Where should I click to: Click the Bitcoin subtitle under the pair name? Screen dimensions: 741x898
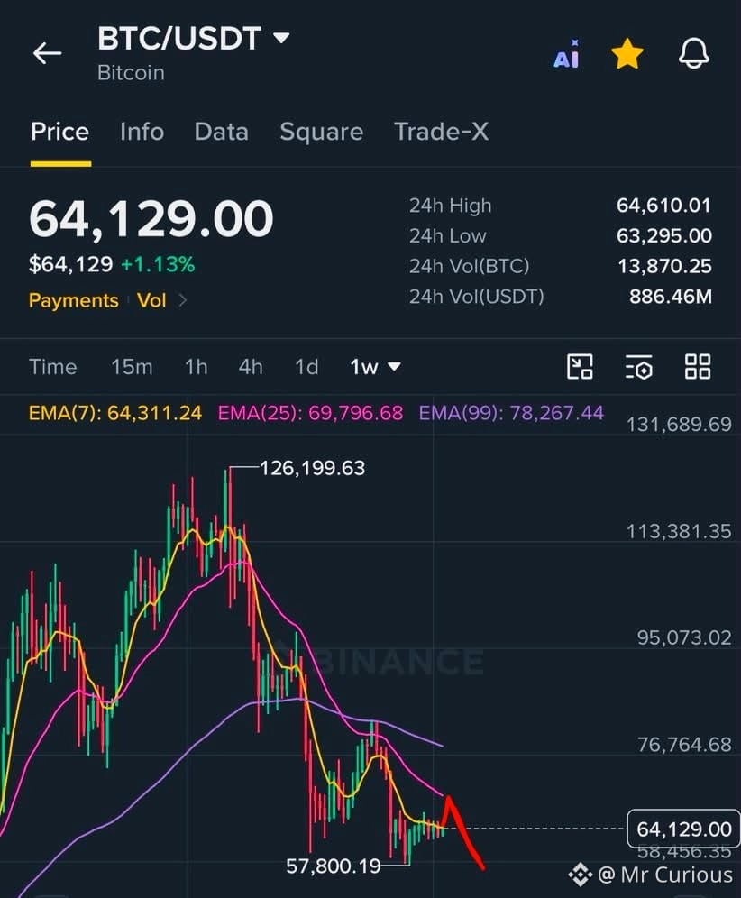coord(131,73)
